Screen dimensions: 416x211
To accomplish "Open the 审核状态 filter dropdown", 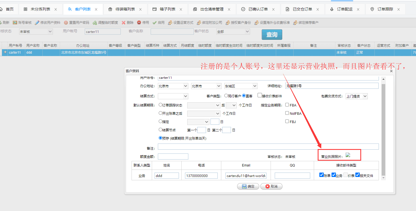I will click(36, 32).
